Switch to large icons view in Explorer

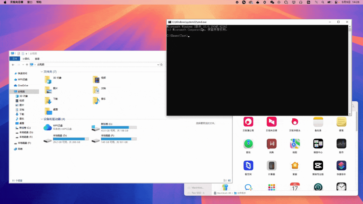tap(229, 181)
